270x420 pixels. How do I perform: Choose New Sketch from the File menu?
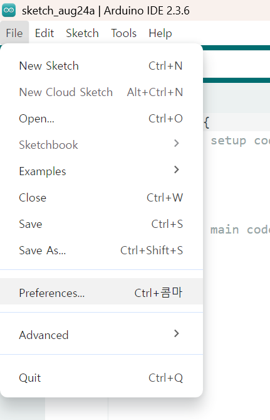coord(101,66)
